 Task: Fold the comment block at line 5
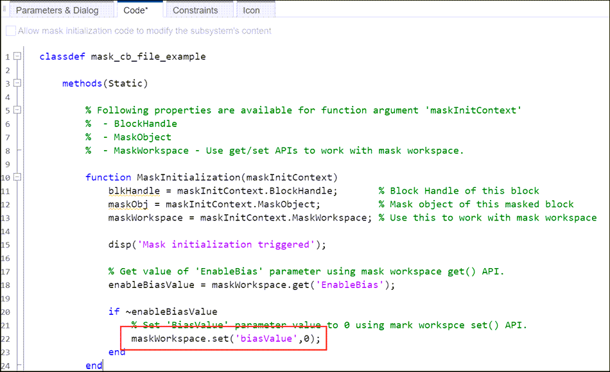(17, 110)
